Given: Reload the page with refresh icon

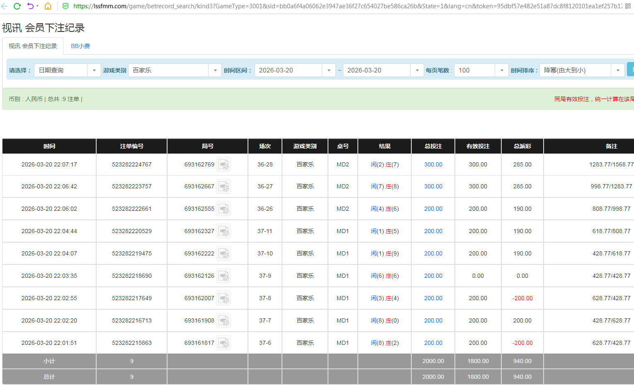Looking at the screenshot, I should 17,6.
